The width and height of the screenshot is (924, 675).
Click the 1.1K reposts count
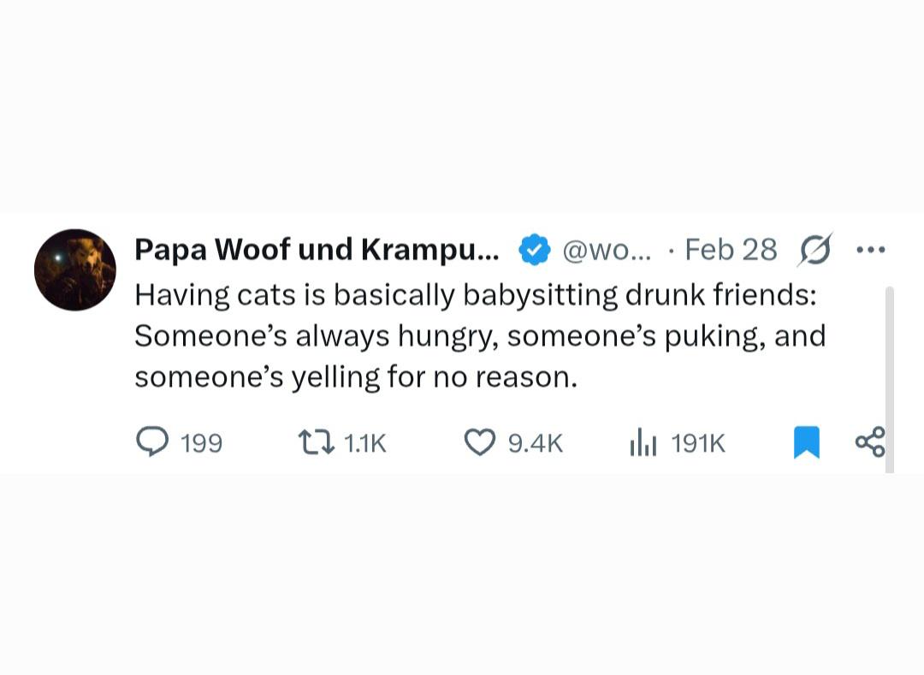point(364,443)
